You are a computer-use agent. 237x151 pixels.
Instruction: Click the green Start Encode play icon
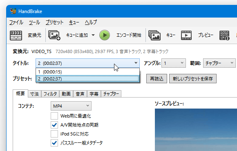pos(105,35)
